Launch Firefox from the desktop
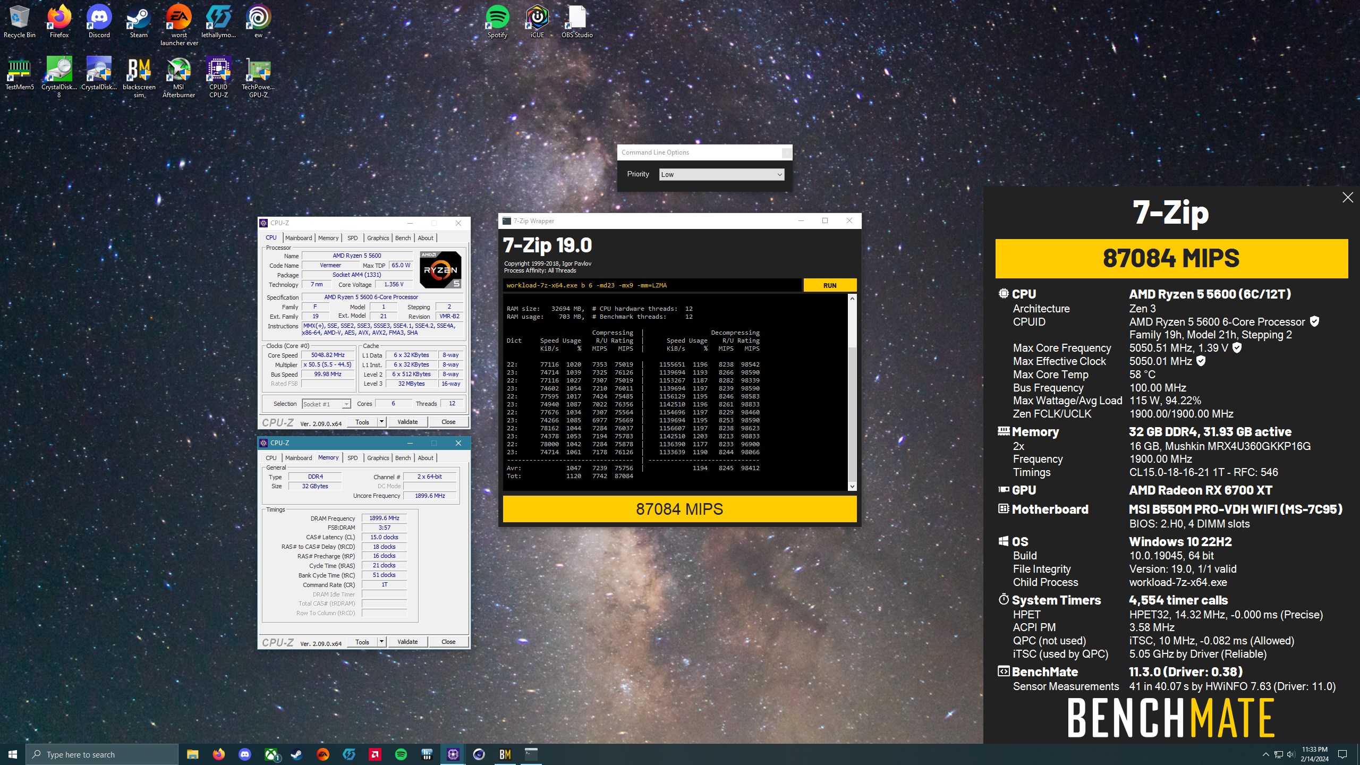Screen dimensions: 1360x765 [x=59, y=22]
